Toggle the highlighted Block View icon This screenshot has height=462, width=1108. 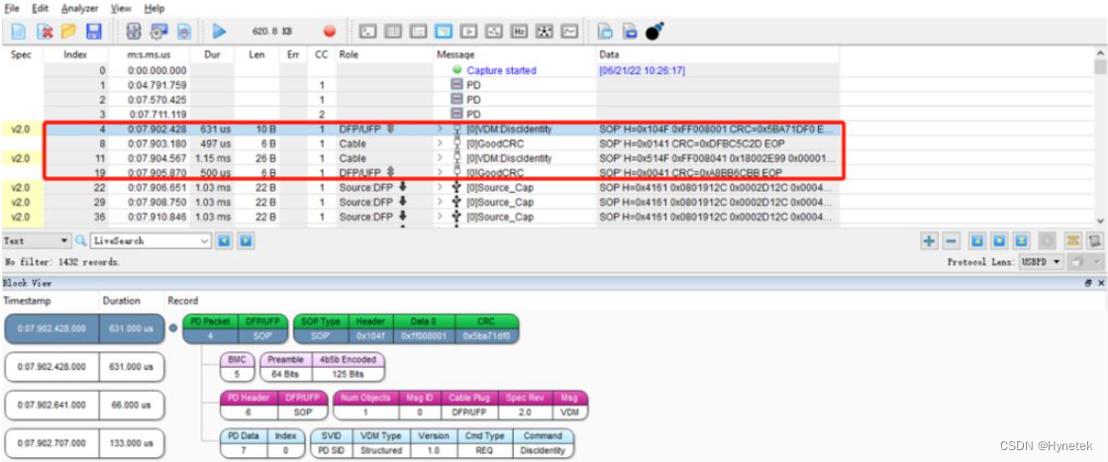point(443,31)
